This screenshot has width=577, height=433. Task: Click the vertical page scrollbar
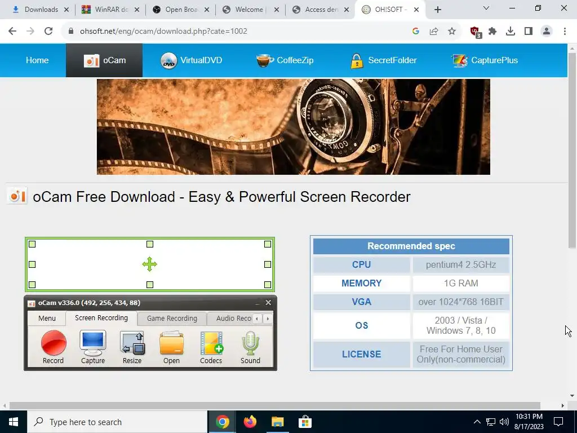(x=572, y=150)
